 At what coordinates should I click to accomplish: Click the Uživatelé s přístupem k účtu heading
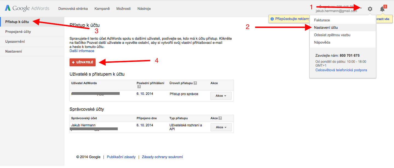97,74
